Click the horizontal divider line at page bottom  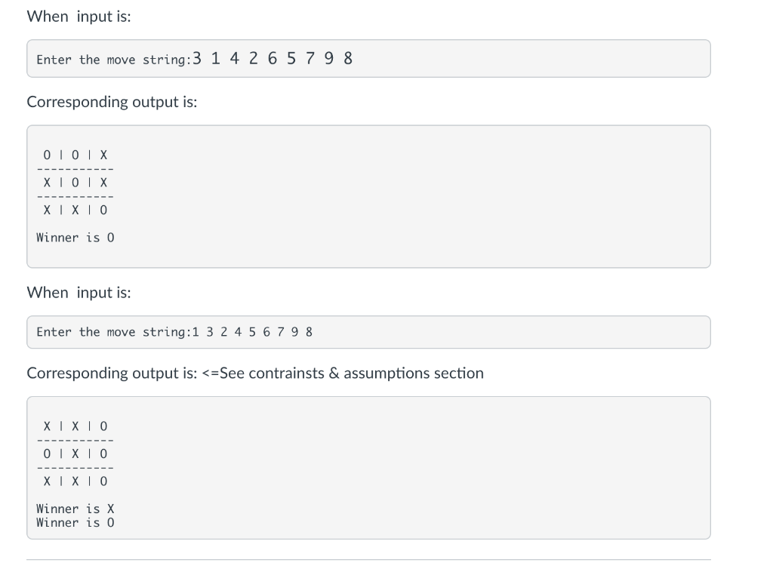pos(368,560)
